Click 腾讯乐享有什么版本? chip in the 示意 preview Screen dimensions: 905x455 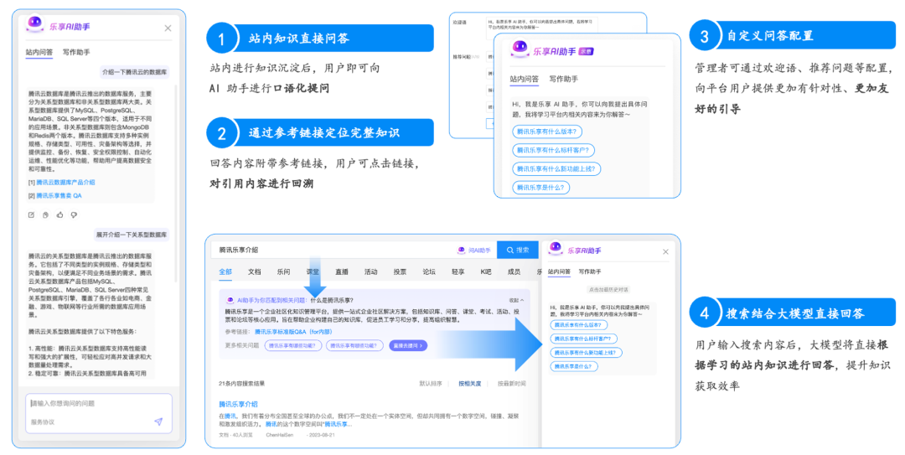pos(546,132)
